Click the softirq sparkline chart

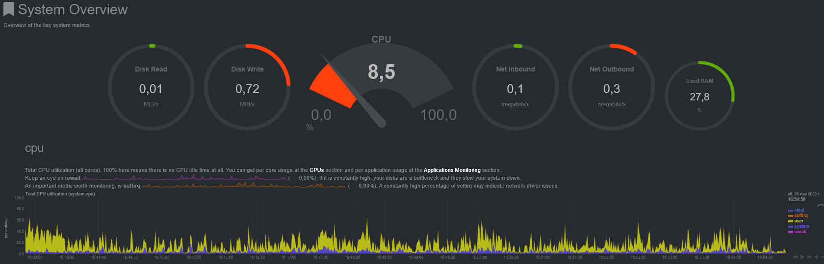pos(244,186)
